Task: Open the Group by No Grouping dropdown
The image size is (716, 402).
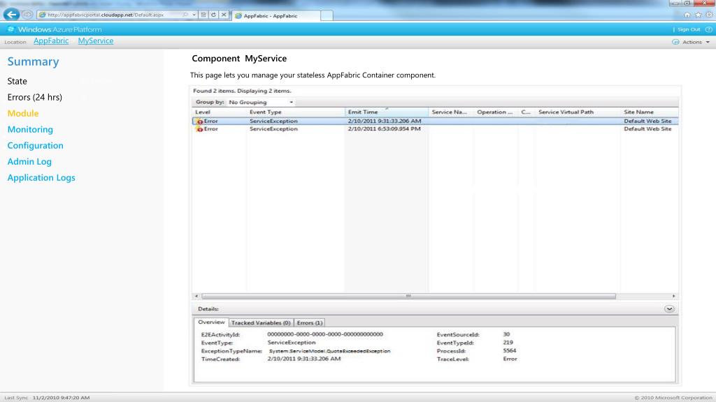Action: [x=261, y=102]
